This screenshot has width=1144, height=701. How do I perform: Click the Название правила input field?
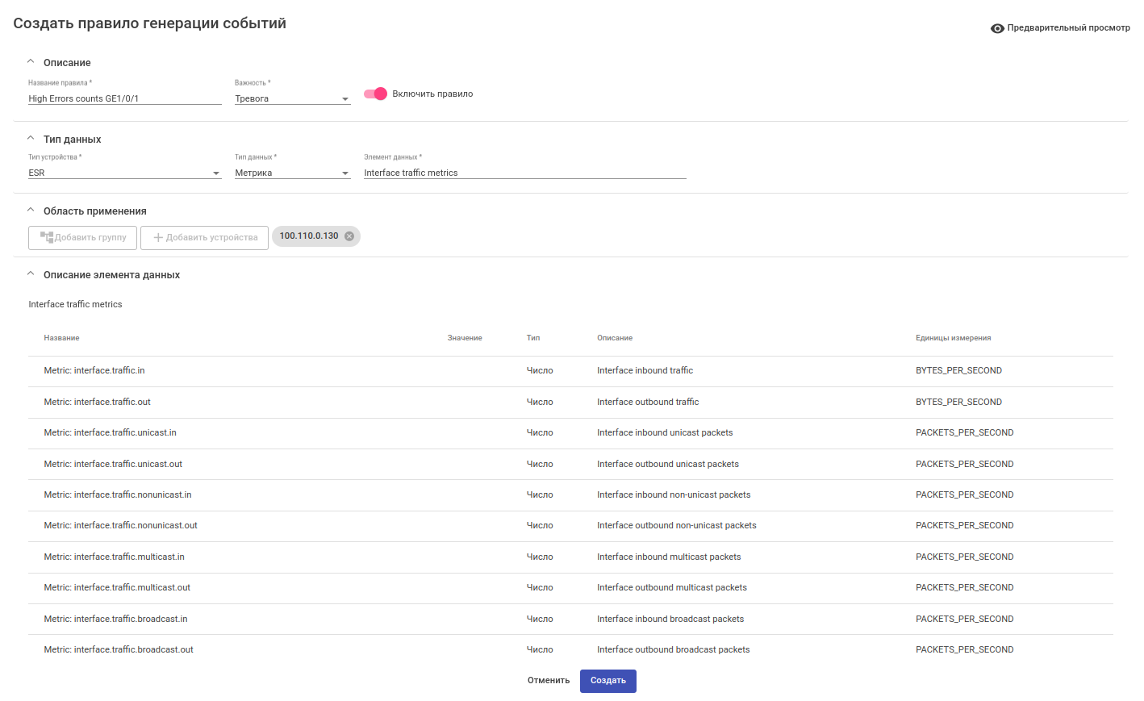pyautogui.click(x=124, y=99)
